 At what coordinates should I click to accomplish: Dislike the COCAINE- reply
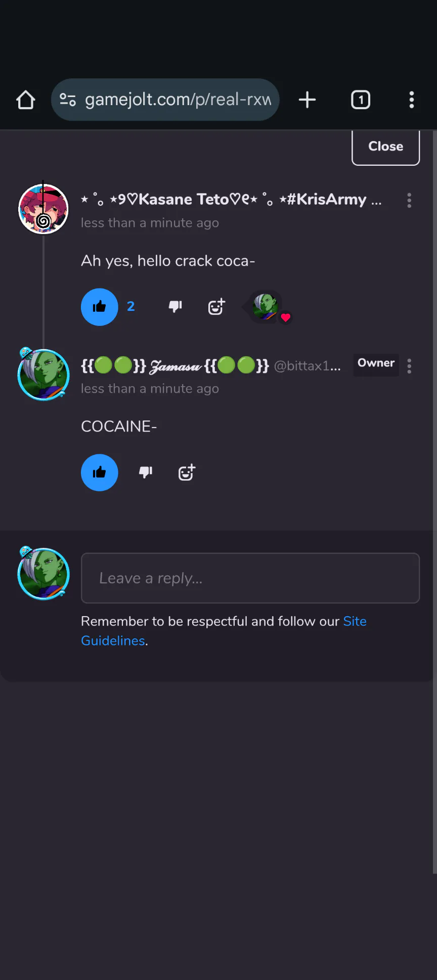pyautogui.click(x=146, y=472)
